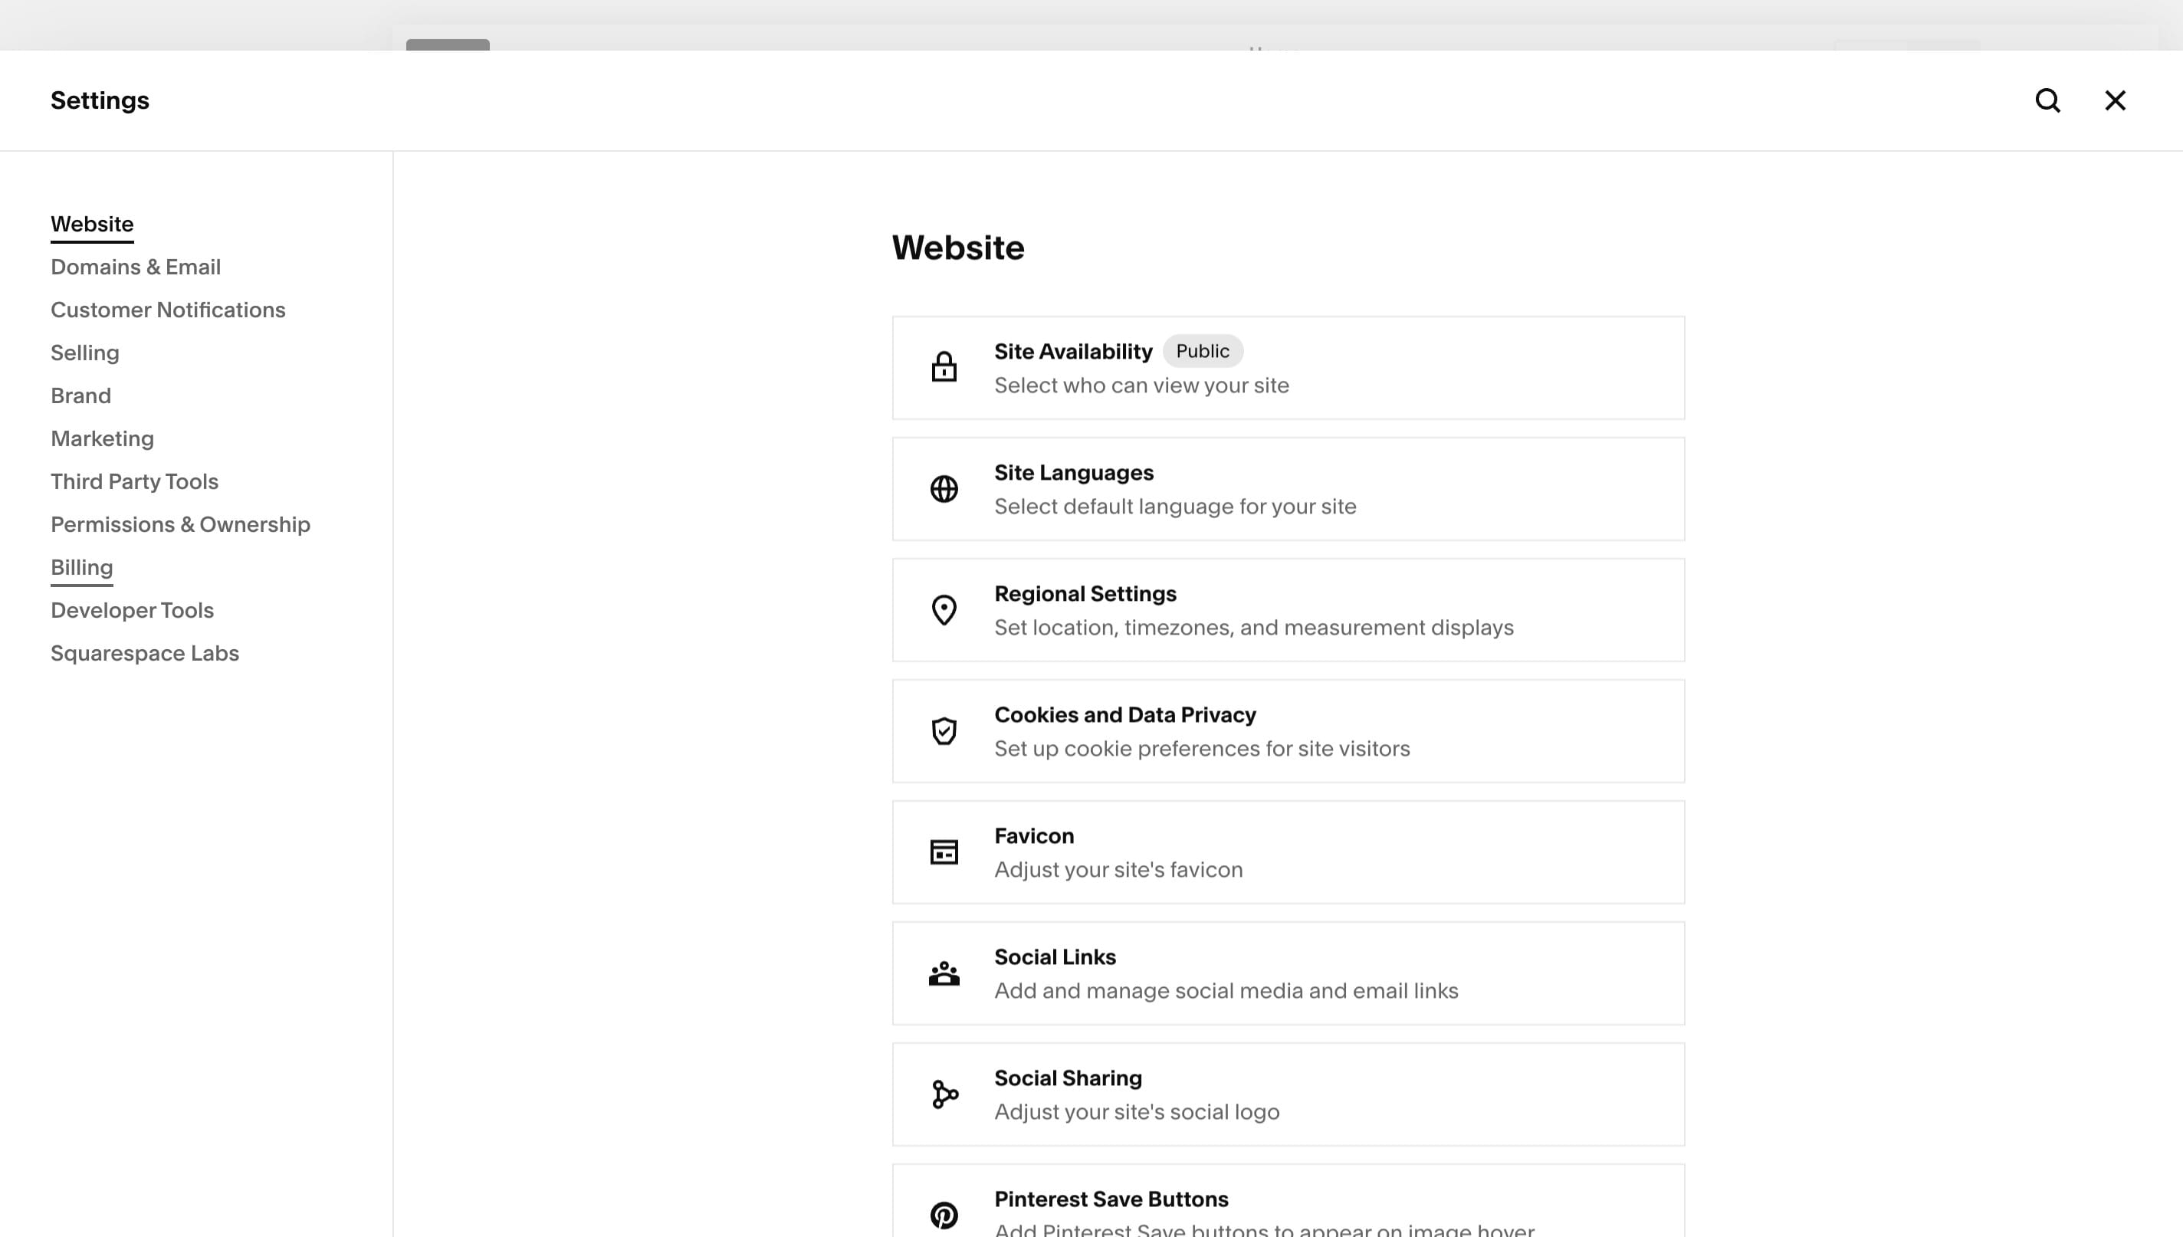Open the Site Availability title

click(1073, 352)
